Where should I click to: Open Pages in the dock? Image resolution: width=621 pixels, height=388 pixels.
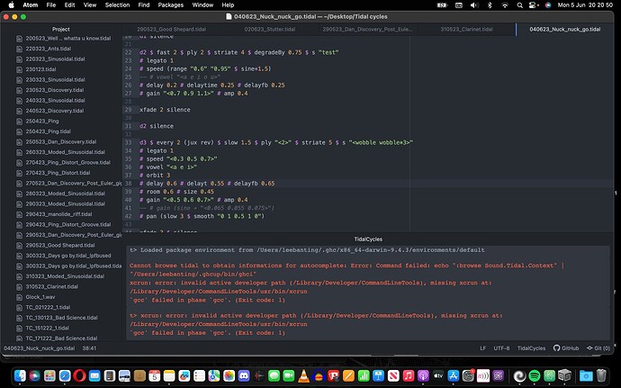[x=348, y=375]
